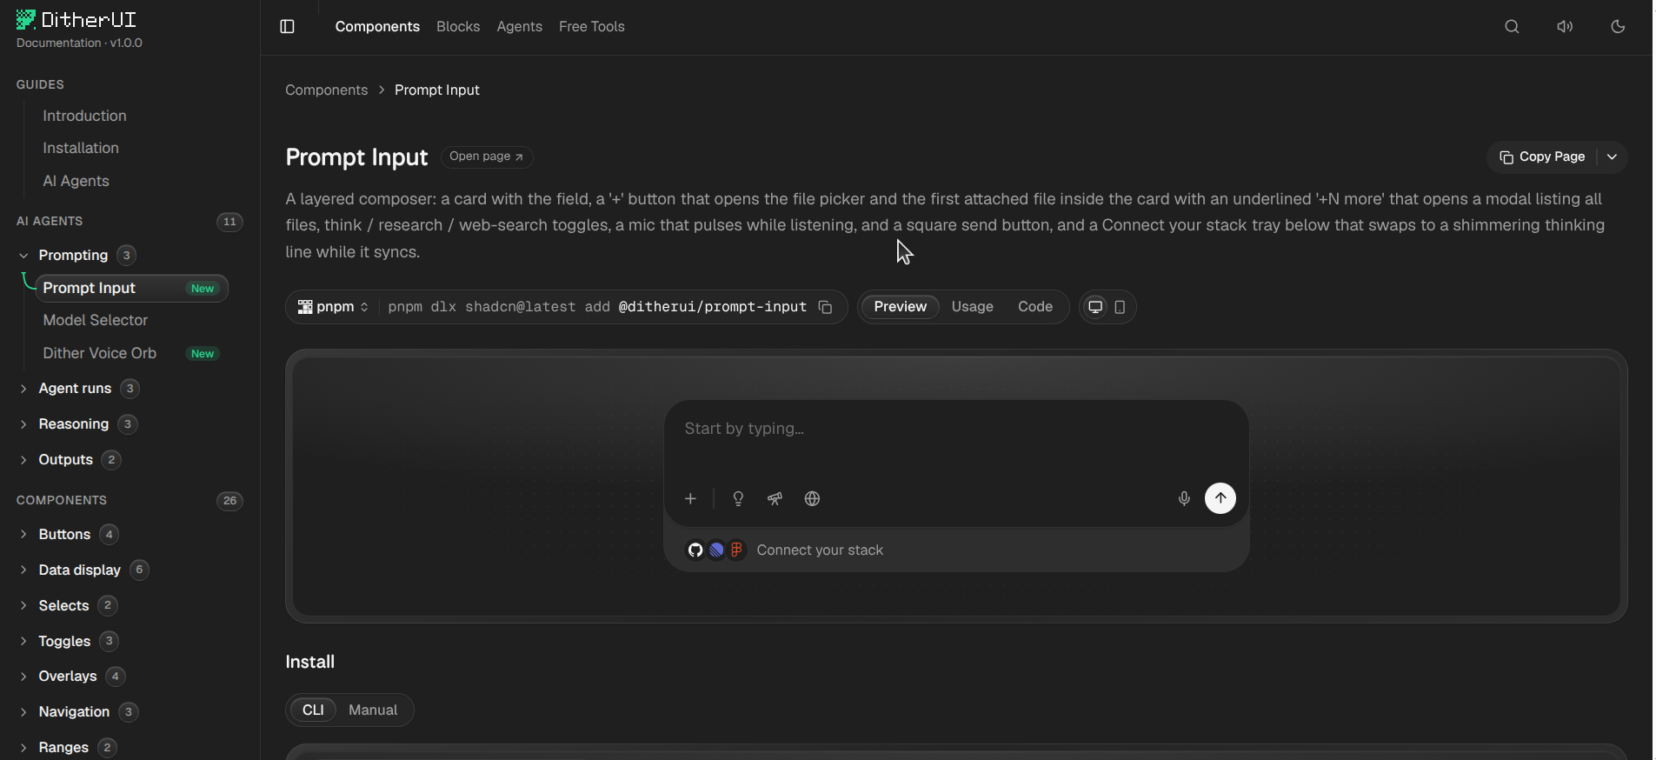This screenshot has height=760, width=1656.
Task: Click Connect your stack text
Action: tap(820, 550)
